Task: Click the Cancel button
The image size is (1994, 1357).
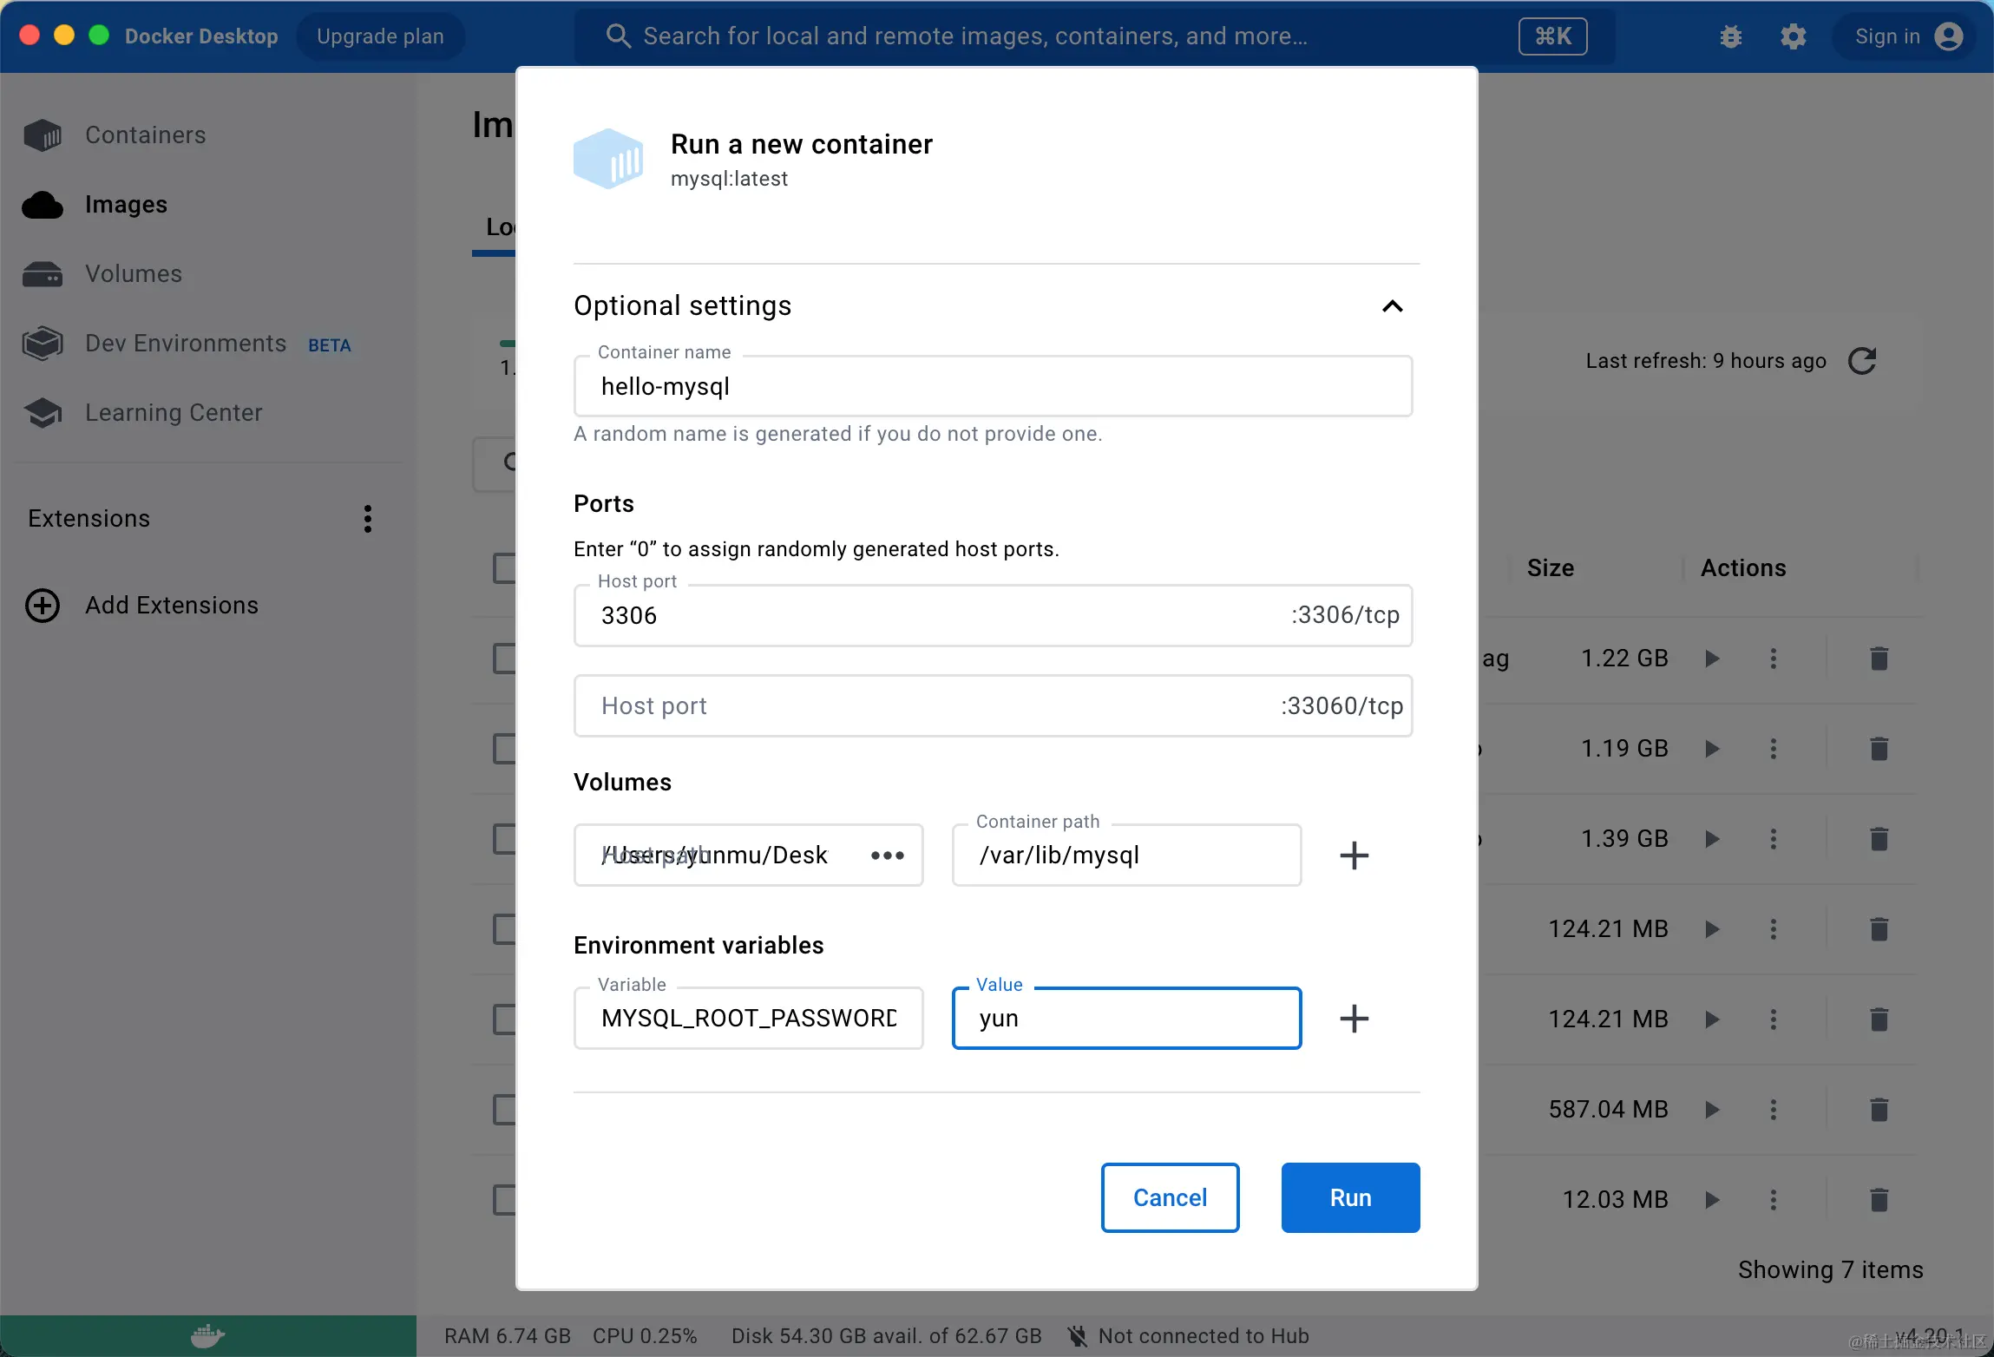Action: [x=1170, y=1197]
